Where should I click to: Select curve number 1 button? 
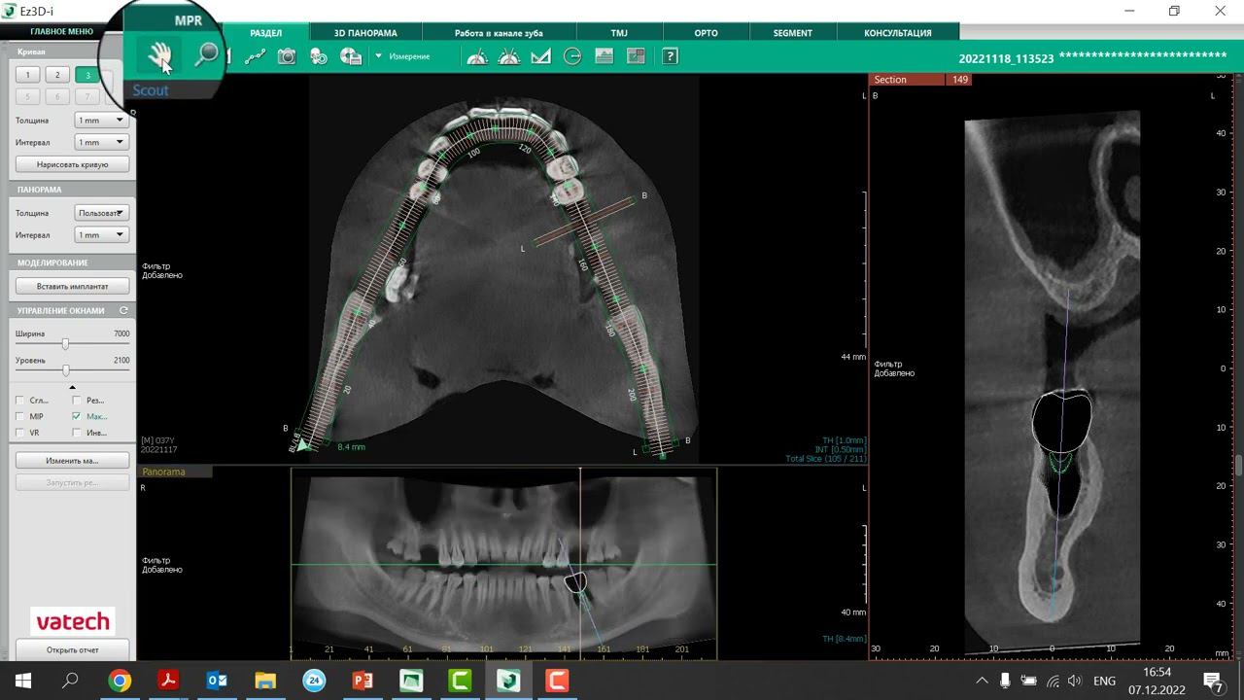pos(28,75)
